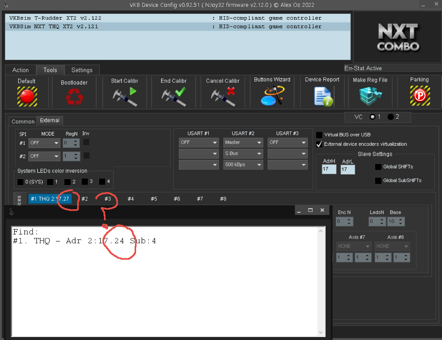Click LedsN stepper field
Screen dimensions: 442x340
pos(377,221)
